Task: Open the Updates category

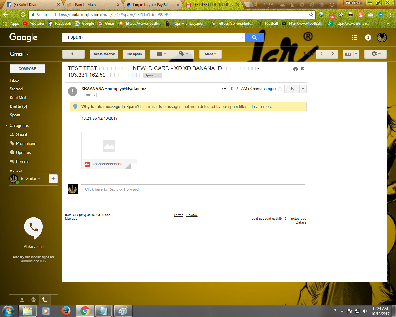Action: 23,152
